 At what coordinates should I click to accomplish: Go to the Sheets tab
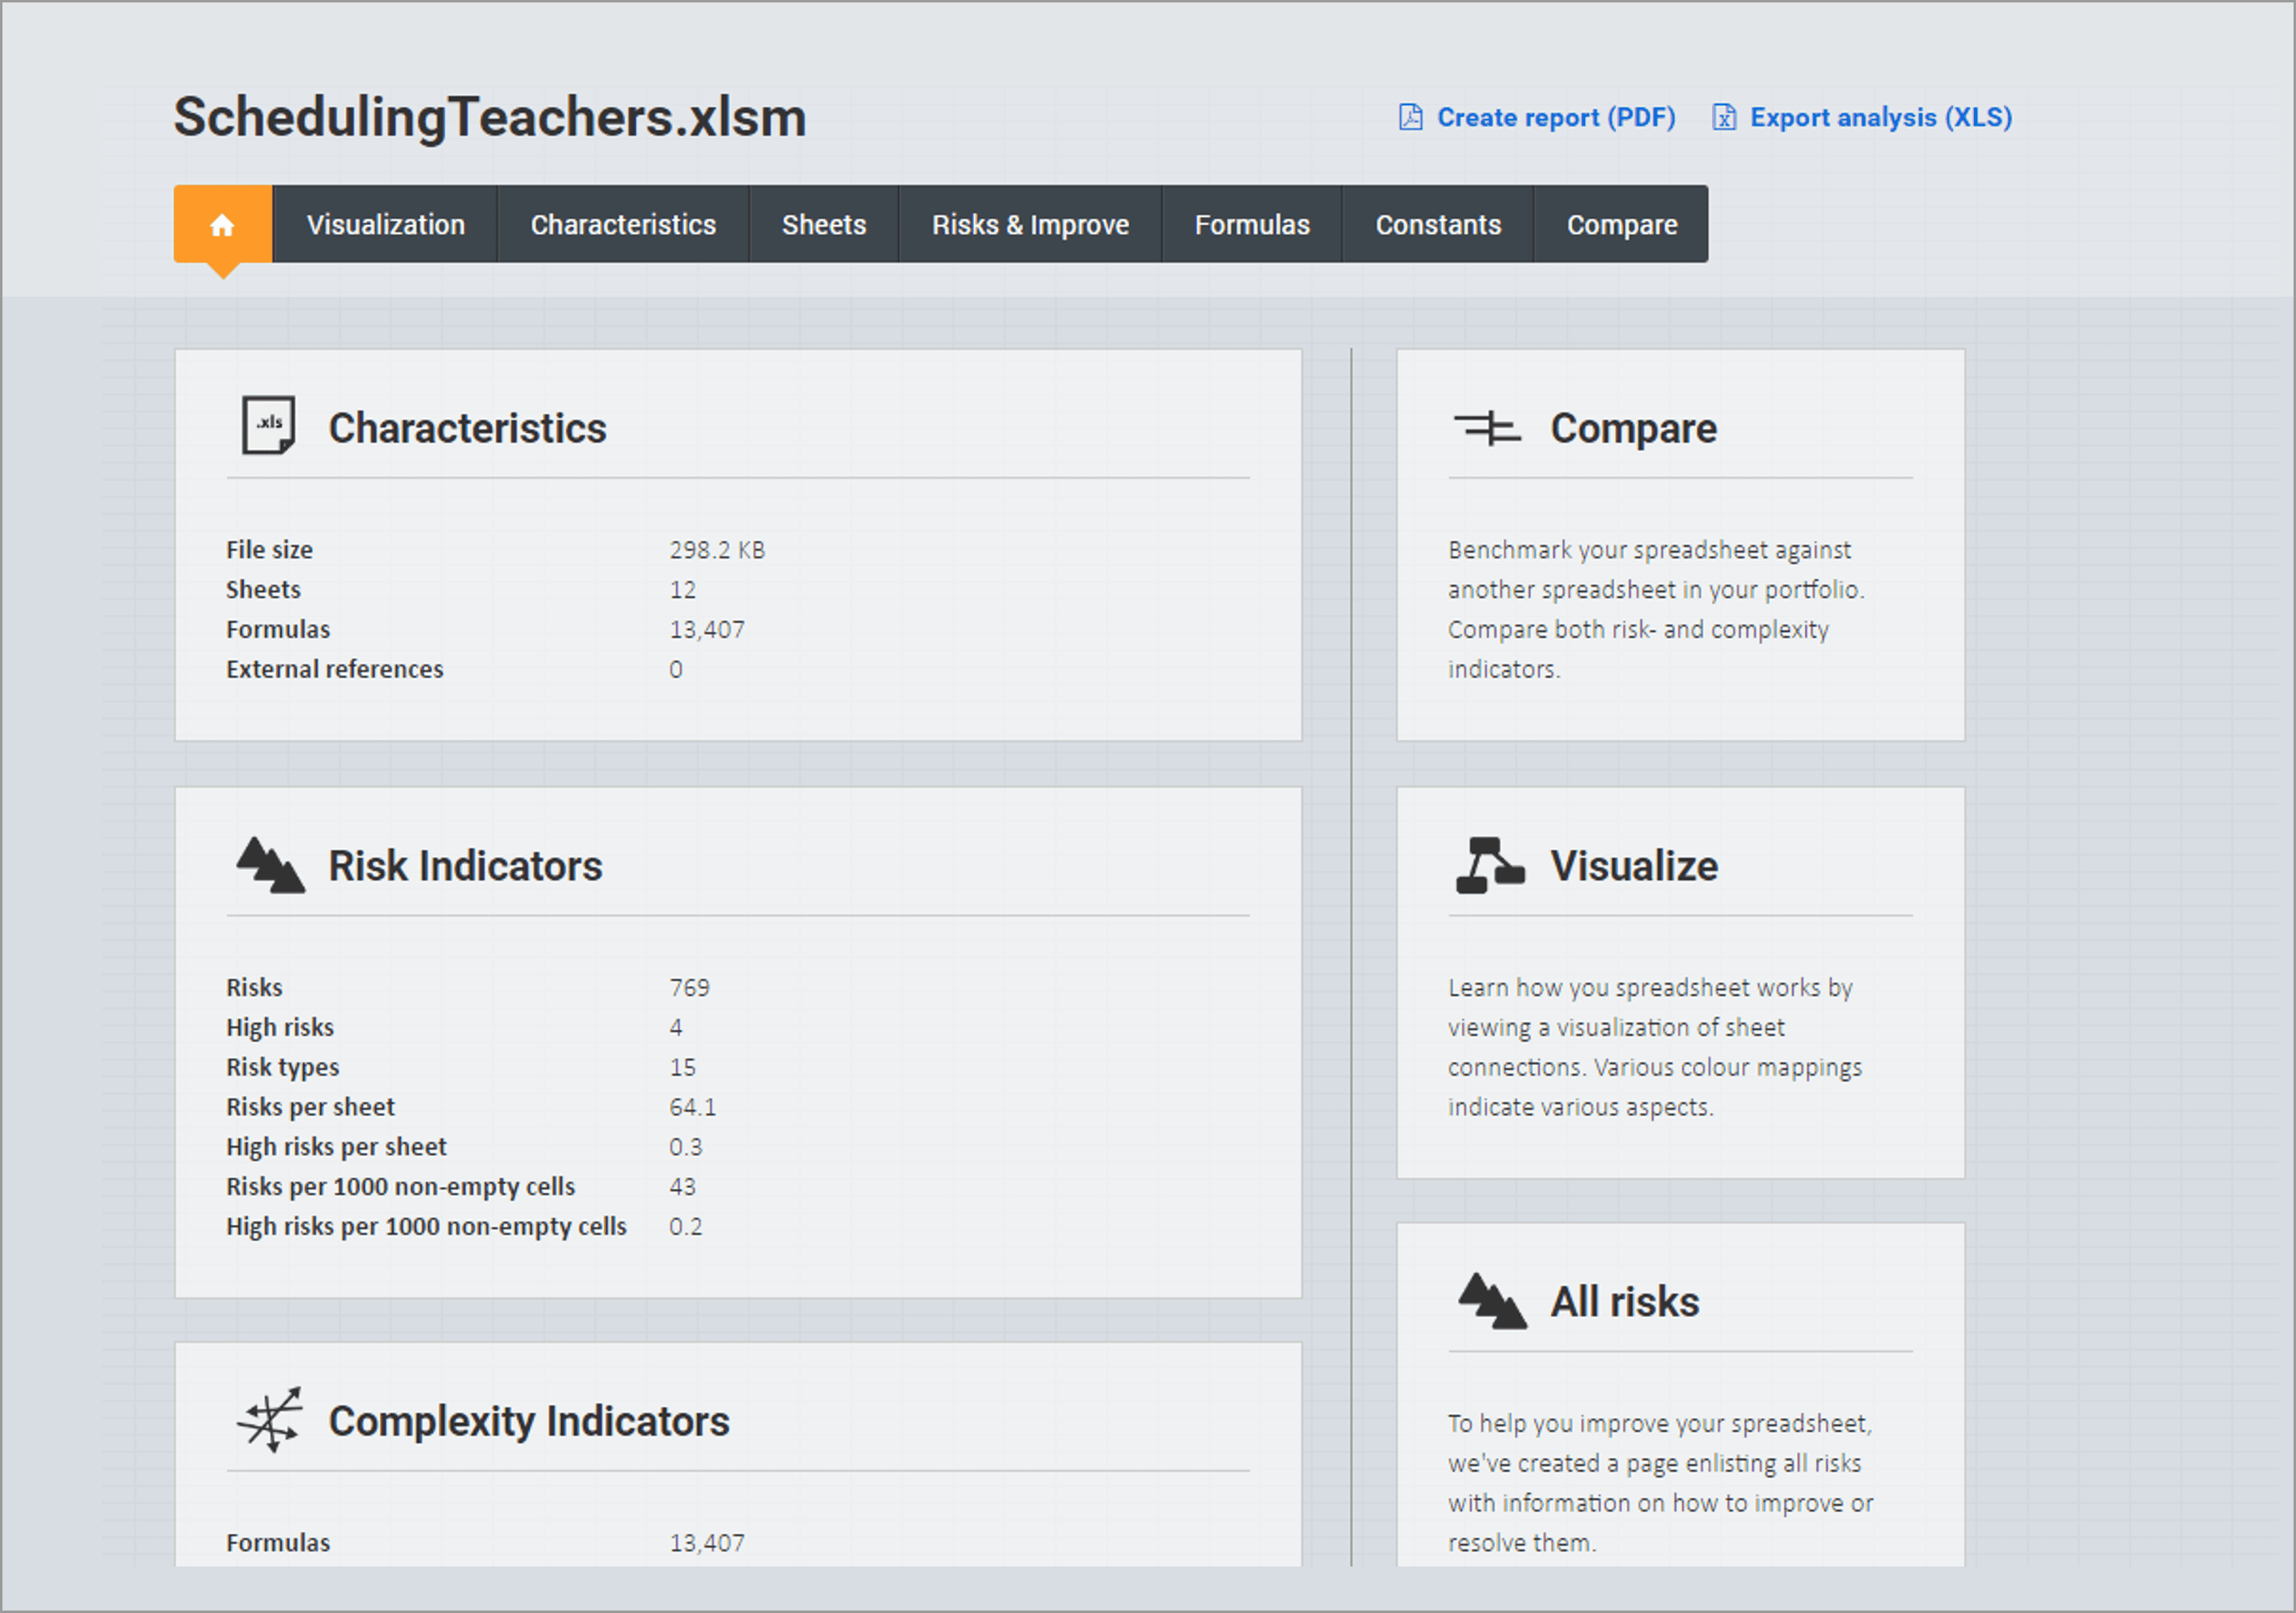(x=823, y=224)
